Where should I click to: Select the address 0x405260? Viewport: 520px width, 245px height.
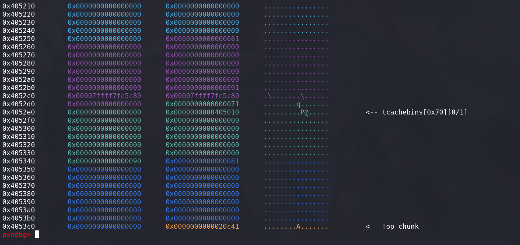coord(19,47)
